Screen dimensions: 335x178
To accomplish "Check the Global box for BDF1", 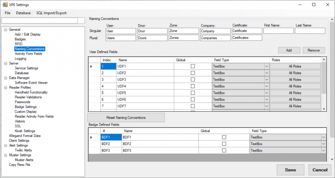I will [224, 137].
